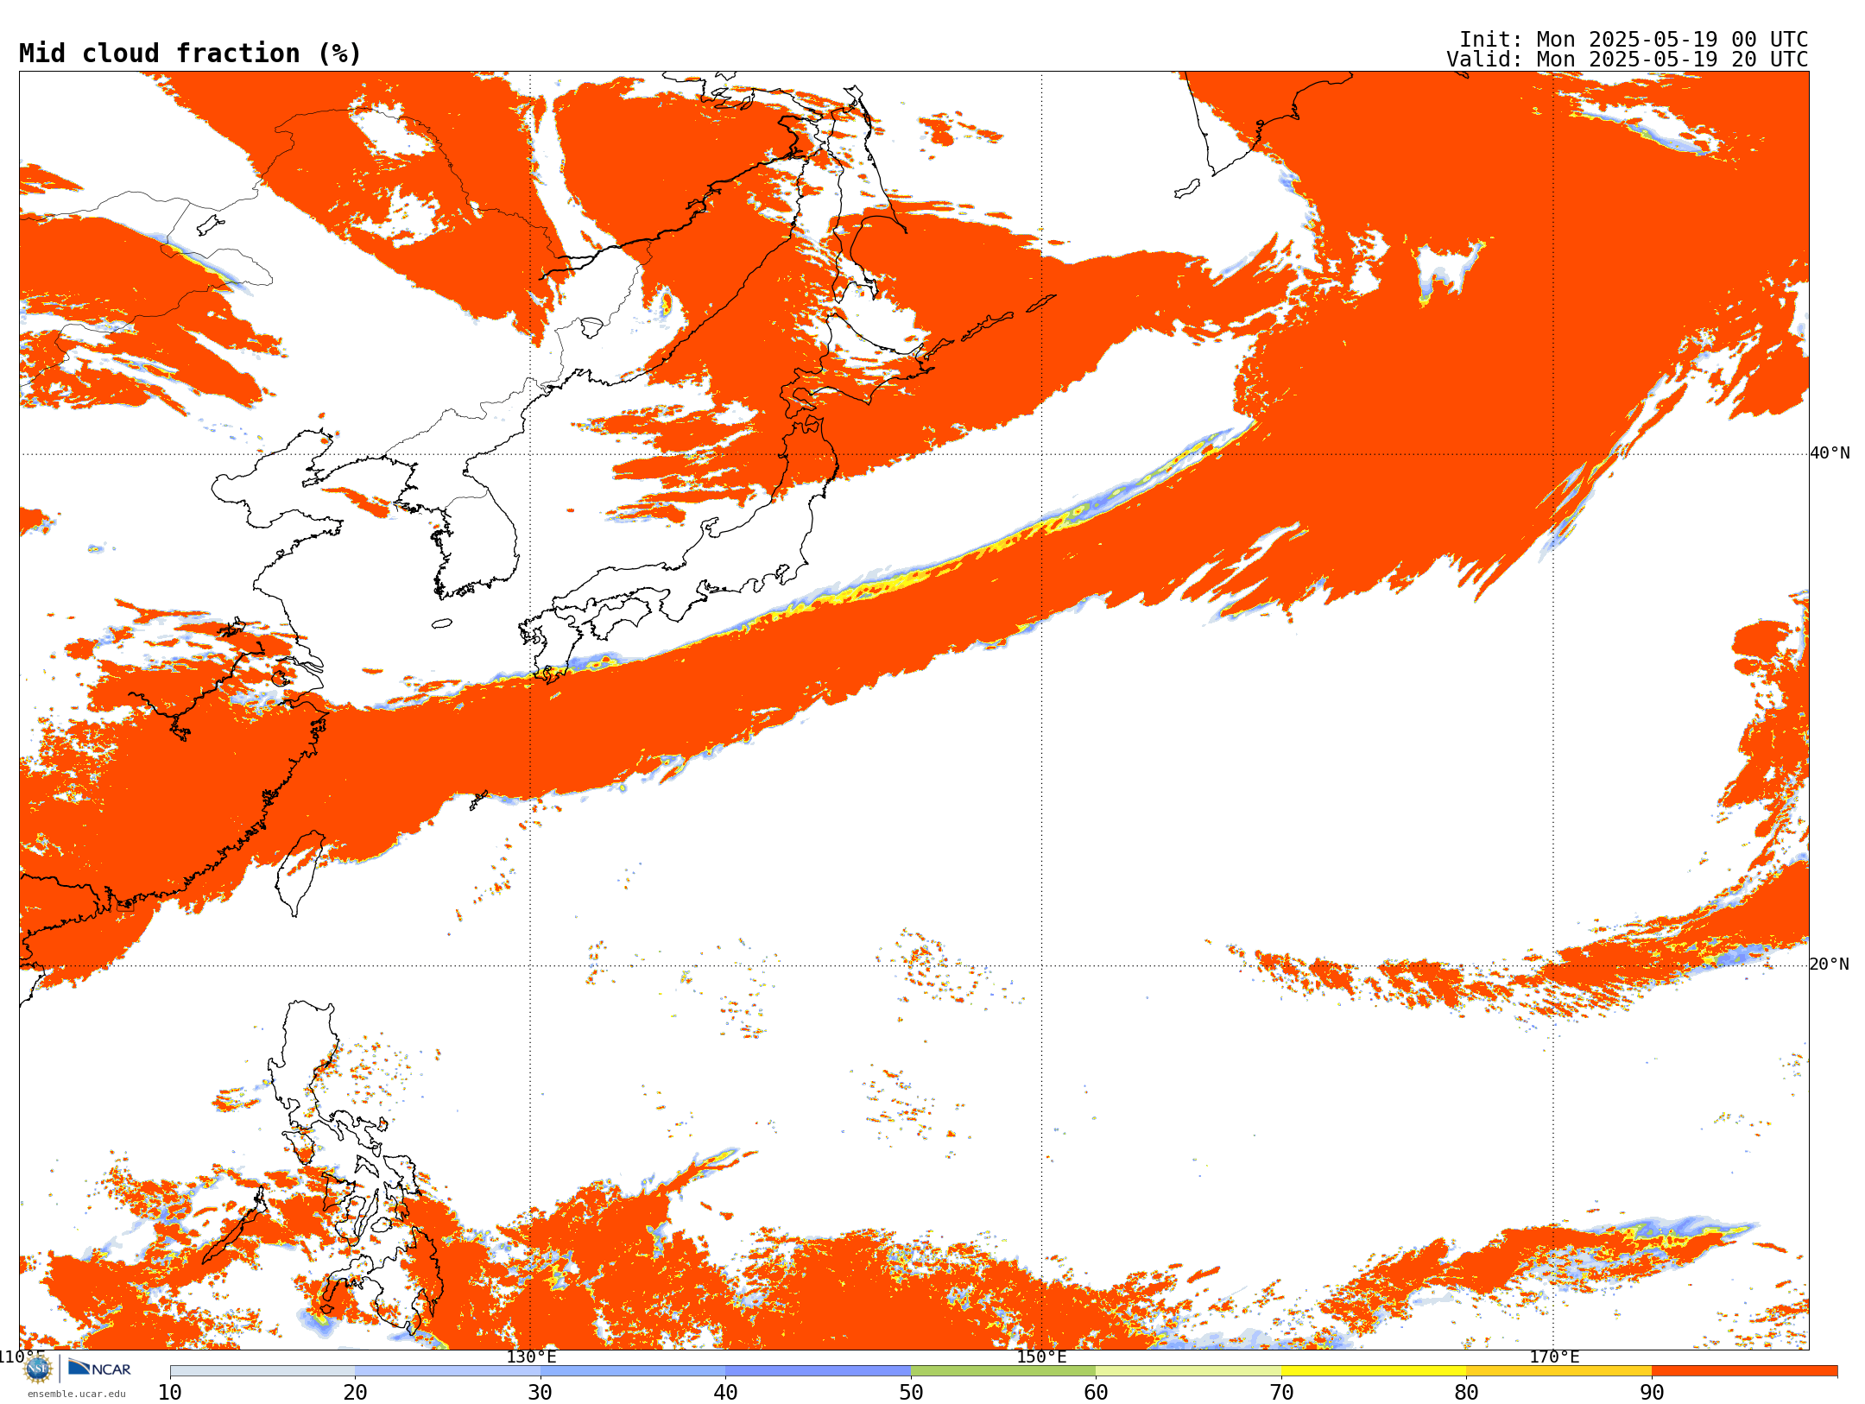Click the Mid cloud fraction (%) title
Screen dimensions: 1865x1404
190,54
